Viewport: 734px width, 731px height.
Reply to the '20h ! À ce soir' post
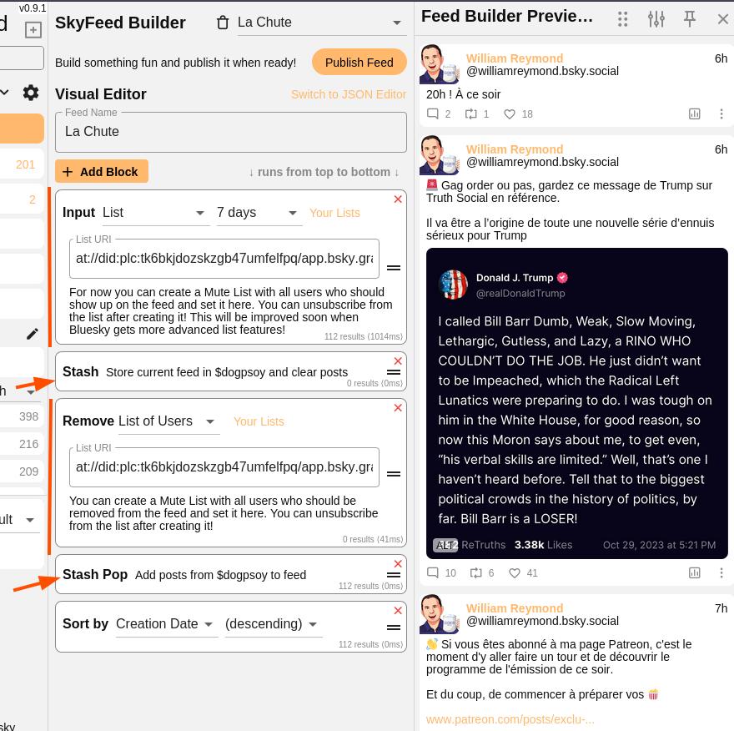433,113
